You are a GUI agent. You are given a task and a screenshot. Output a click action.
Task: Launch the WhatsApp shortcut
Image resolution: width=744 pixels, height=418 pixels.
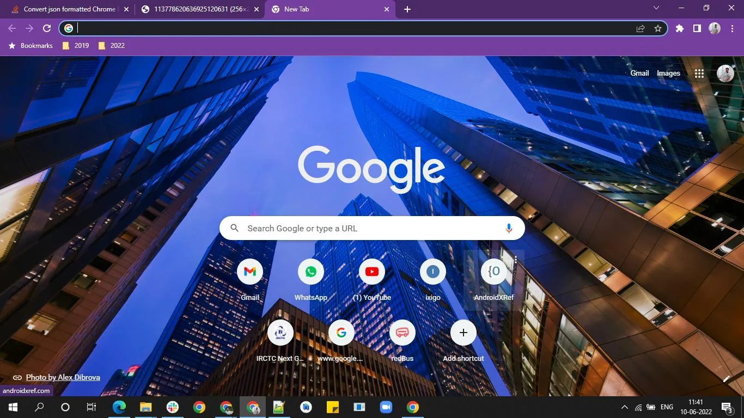(310, 272)
